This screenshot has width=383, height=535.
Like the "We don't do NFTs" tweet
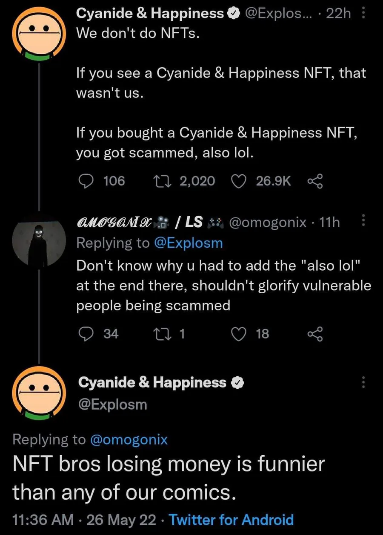click(x=239, y=181)
